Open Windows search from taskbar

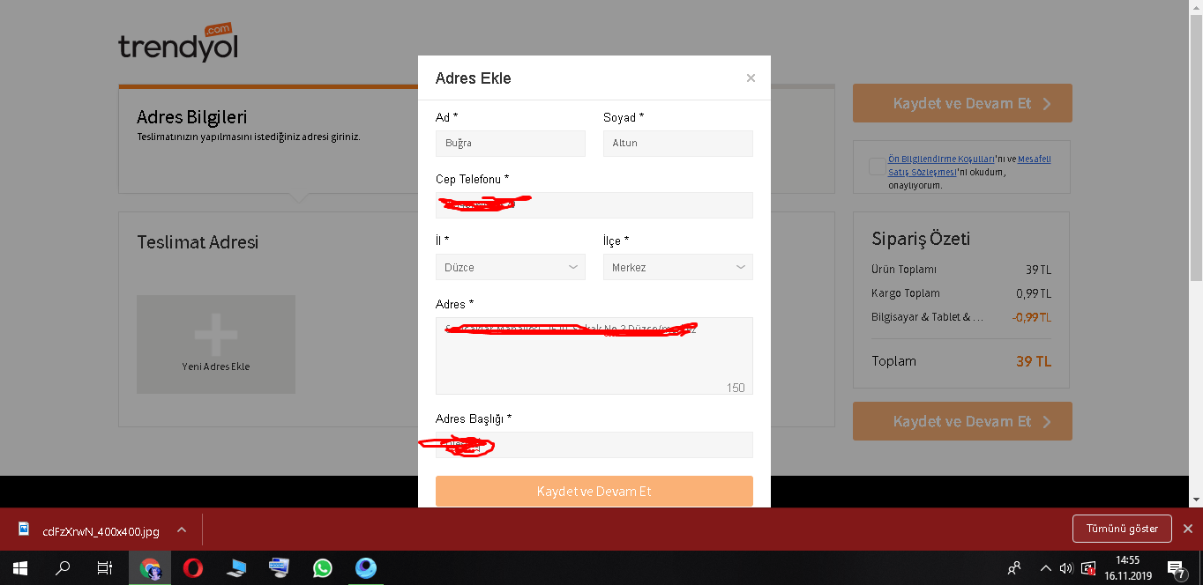click(x=63, y=568)
